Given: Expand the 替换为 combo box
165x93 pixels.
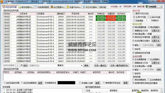Looking at the screenshot, I should coord(82,65).
